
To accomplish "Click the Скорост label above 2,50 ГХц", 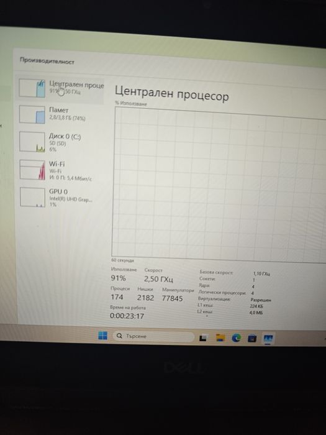I will (x=153, y=270).
